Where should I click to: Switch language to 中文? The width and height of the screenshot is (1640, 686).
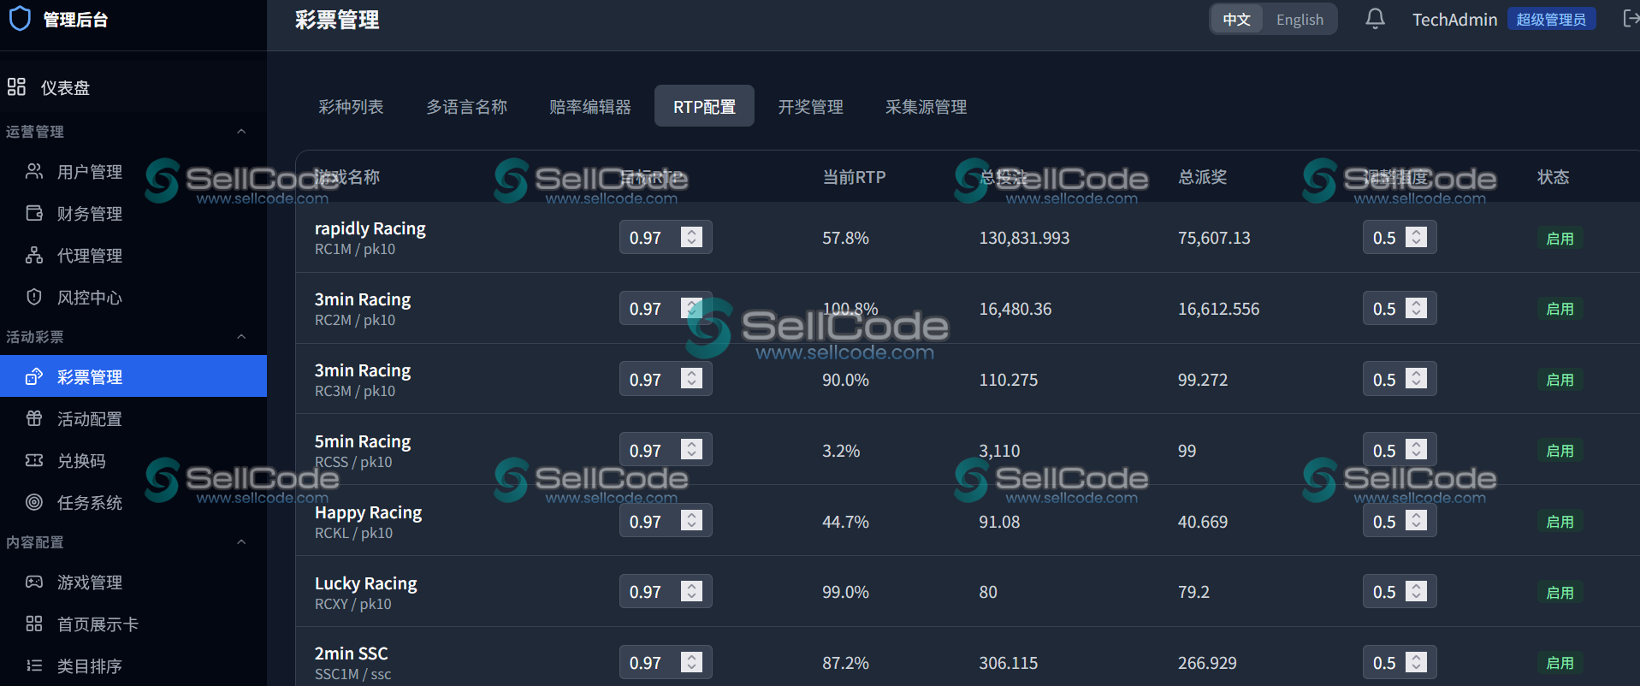(1236, 19)
